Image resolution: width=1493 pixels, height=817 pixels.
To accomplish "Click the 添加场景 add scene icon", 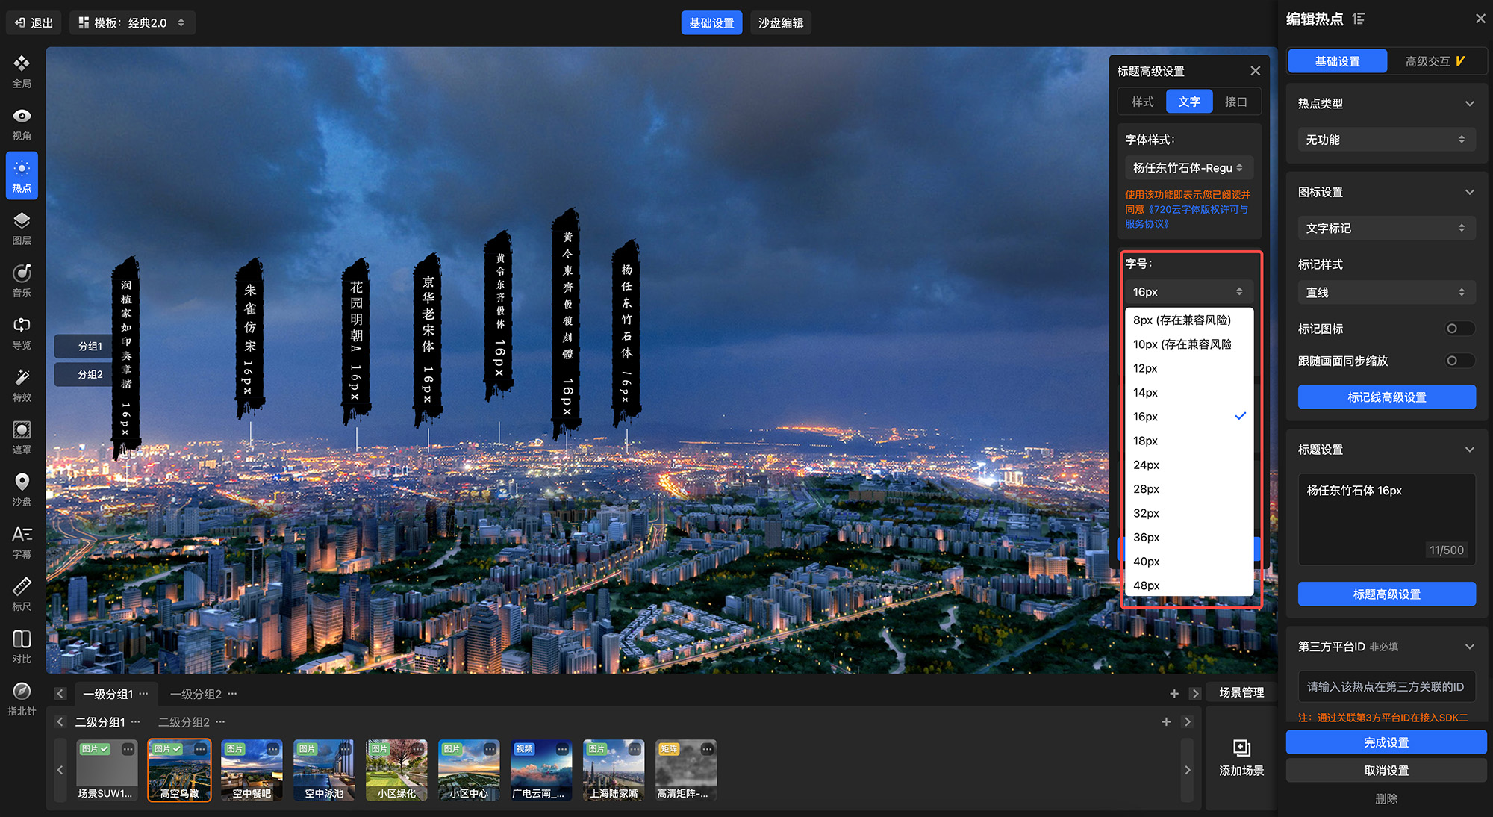I will [1241, 748].
